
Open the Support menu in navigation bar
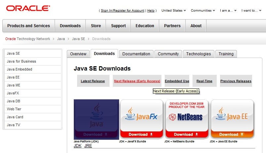coord(118,26)
